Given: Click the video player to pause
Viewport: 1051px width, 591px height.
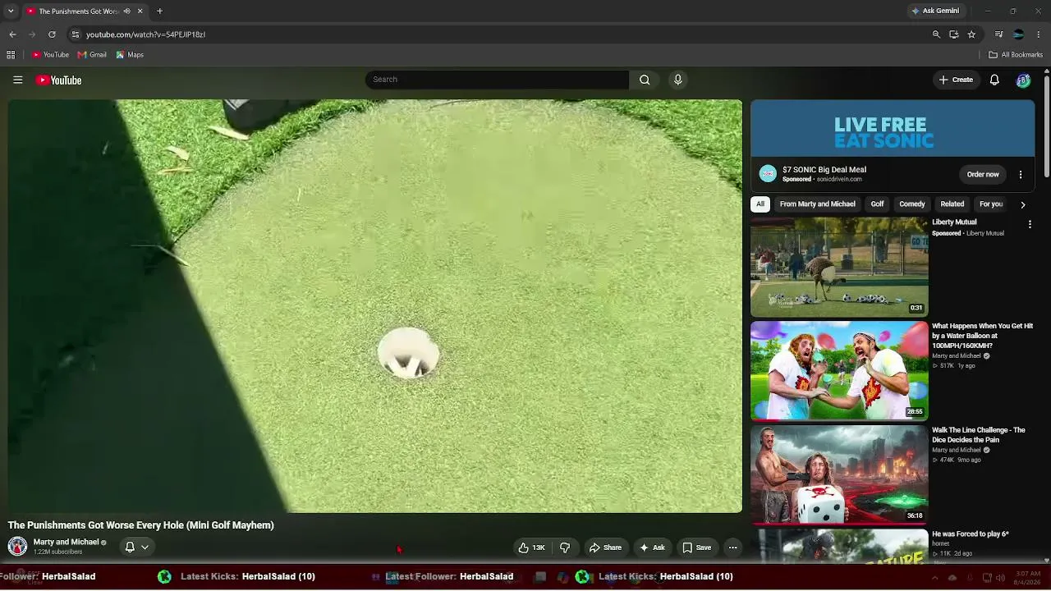Looking at the screenshot, I should (x=375, y=306).
